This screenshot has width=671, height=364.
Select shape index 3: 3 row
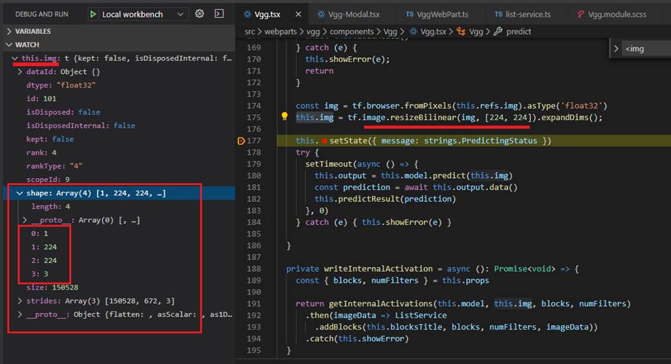pyautogui.click(x=119, y=274)
